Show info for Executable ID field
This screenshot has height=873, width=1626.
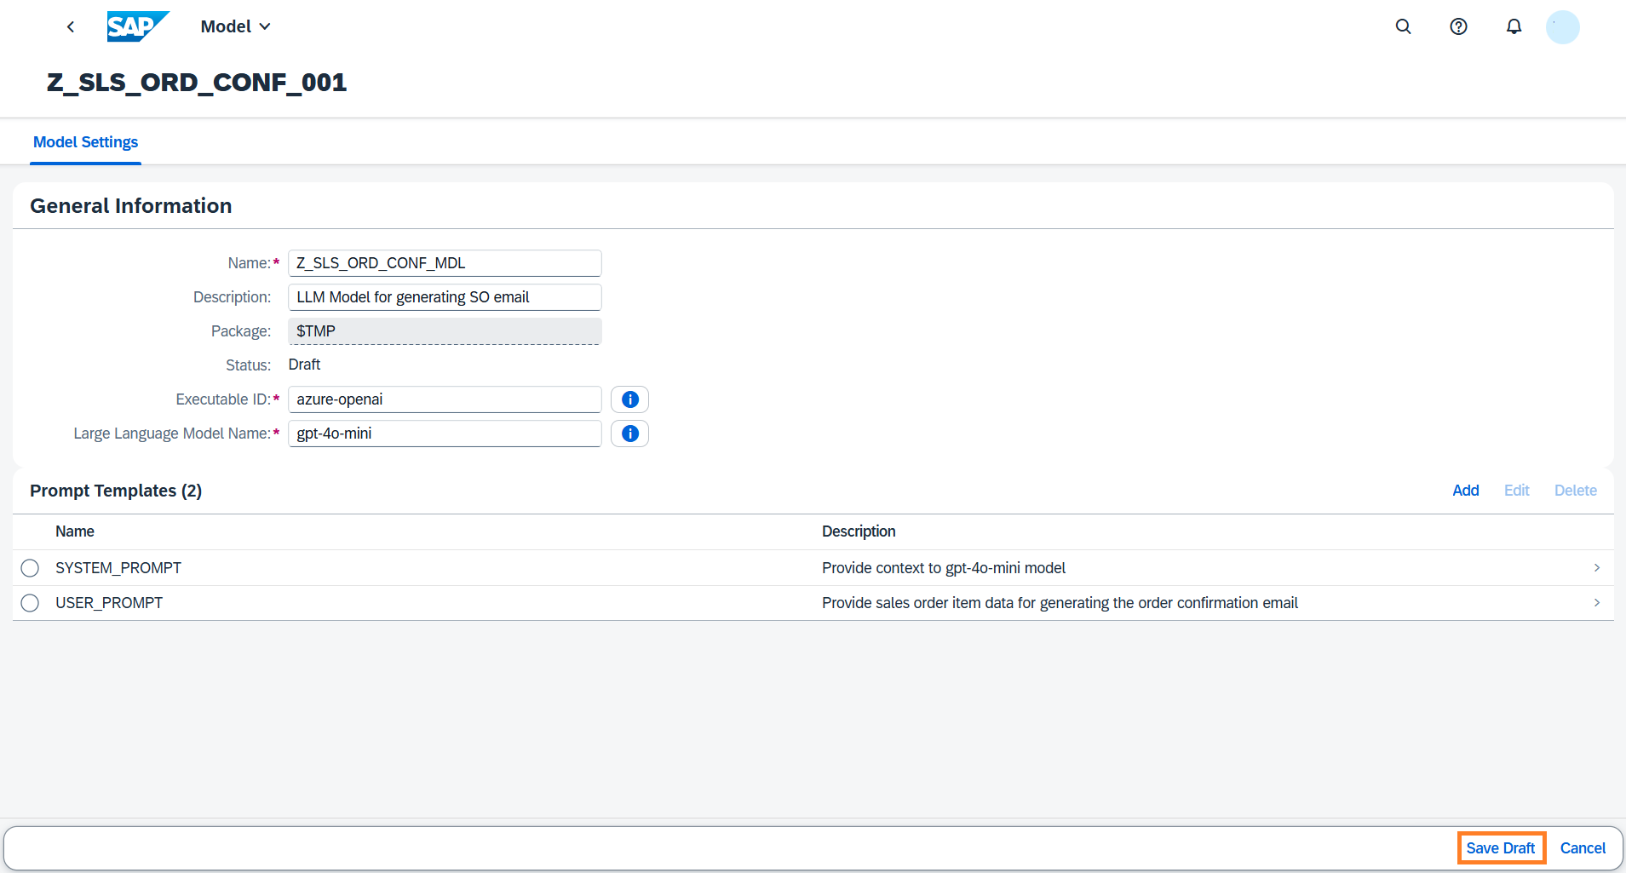[x=629, y=399]
